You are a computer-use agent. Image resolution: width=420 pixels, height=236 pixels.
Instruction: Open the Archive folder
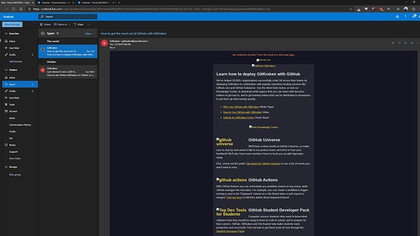13,111
